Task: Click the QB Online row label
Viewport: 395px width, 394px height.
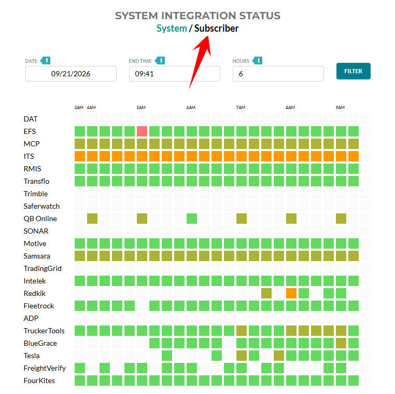Action: point(40,219)
